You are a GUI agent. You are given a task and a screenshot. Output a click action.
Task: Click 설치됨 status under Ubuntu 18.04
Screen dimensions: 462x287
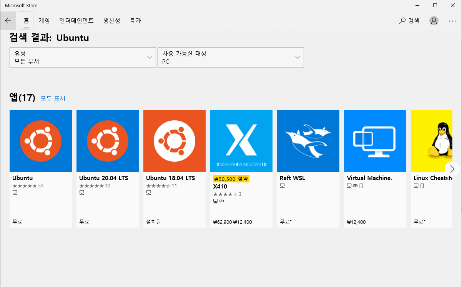tap(153, 222)
